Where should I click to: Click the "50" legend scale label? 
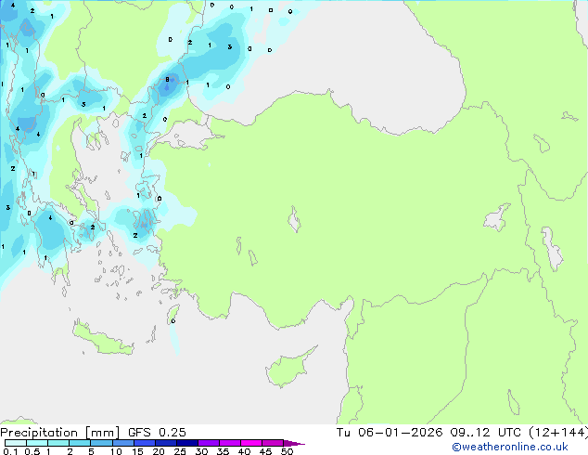(287, 451)
